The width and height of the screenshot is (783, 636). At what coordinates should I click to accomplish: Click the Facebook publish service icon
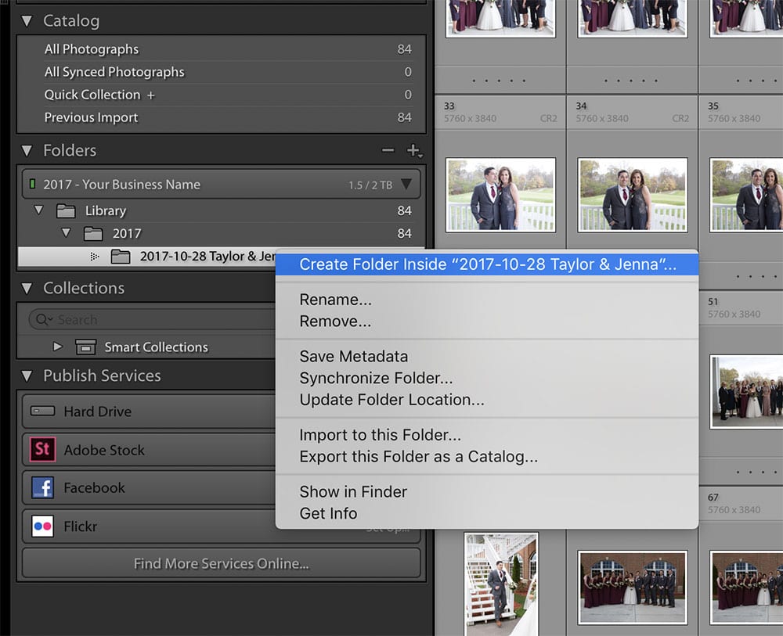click(41, 488)
